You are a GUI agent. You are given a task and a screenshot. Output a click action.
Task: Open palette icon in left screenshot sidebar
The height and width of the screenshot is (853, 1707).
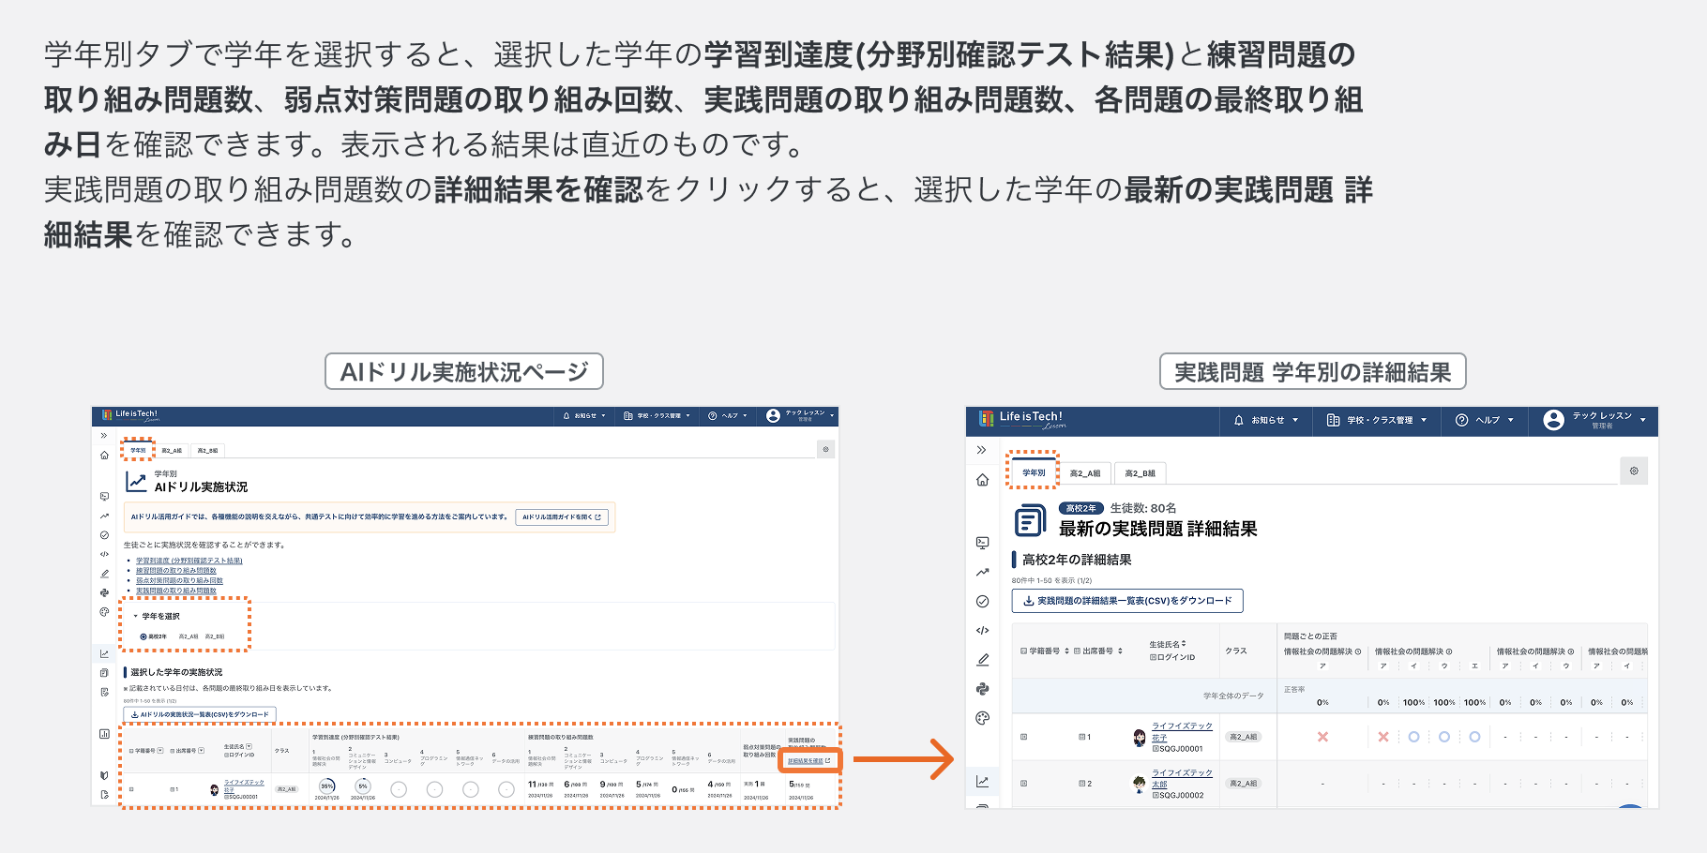pos(104,612)
